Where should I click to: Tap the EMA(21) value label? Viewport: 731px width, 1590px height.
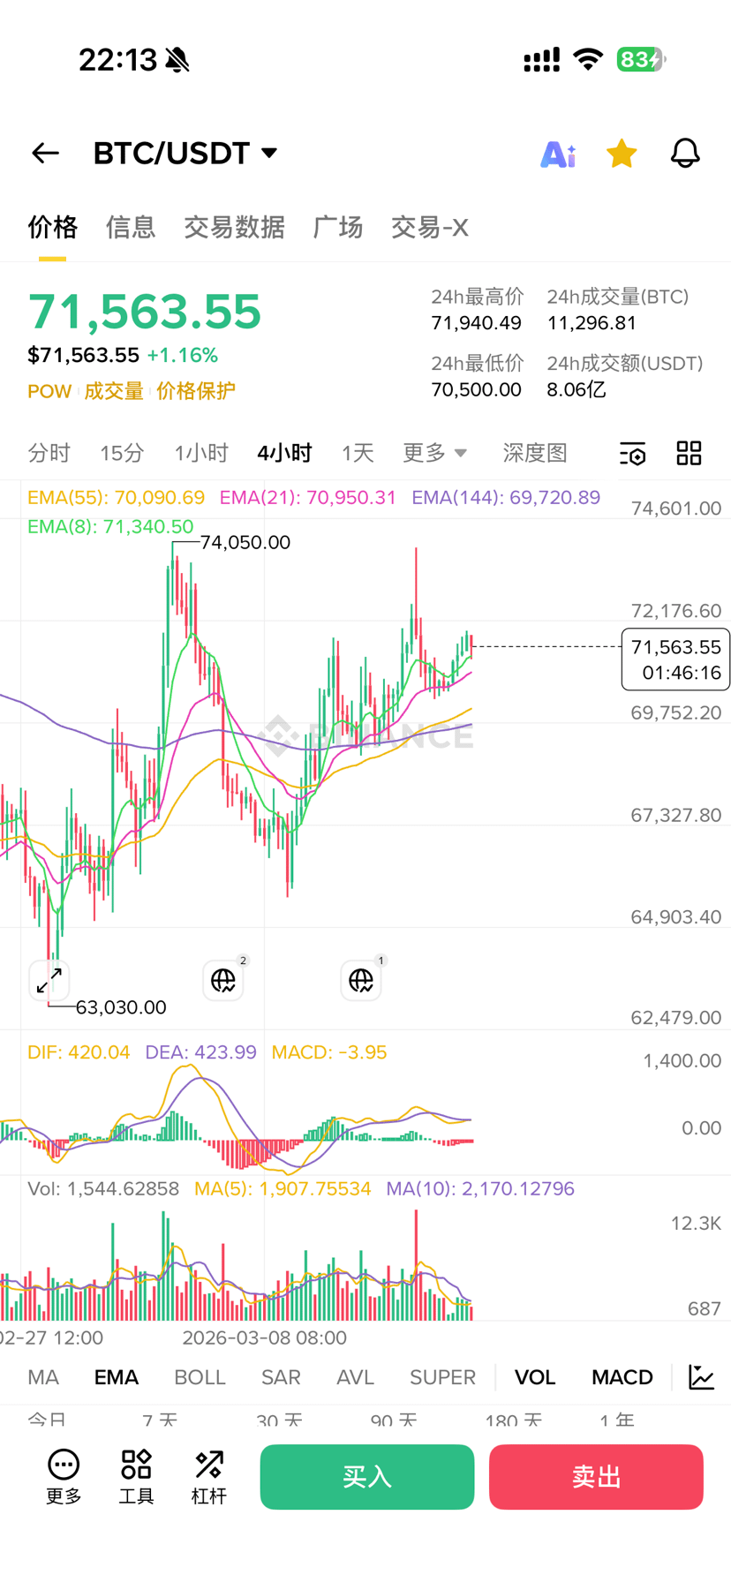[x=308, y=498]
